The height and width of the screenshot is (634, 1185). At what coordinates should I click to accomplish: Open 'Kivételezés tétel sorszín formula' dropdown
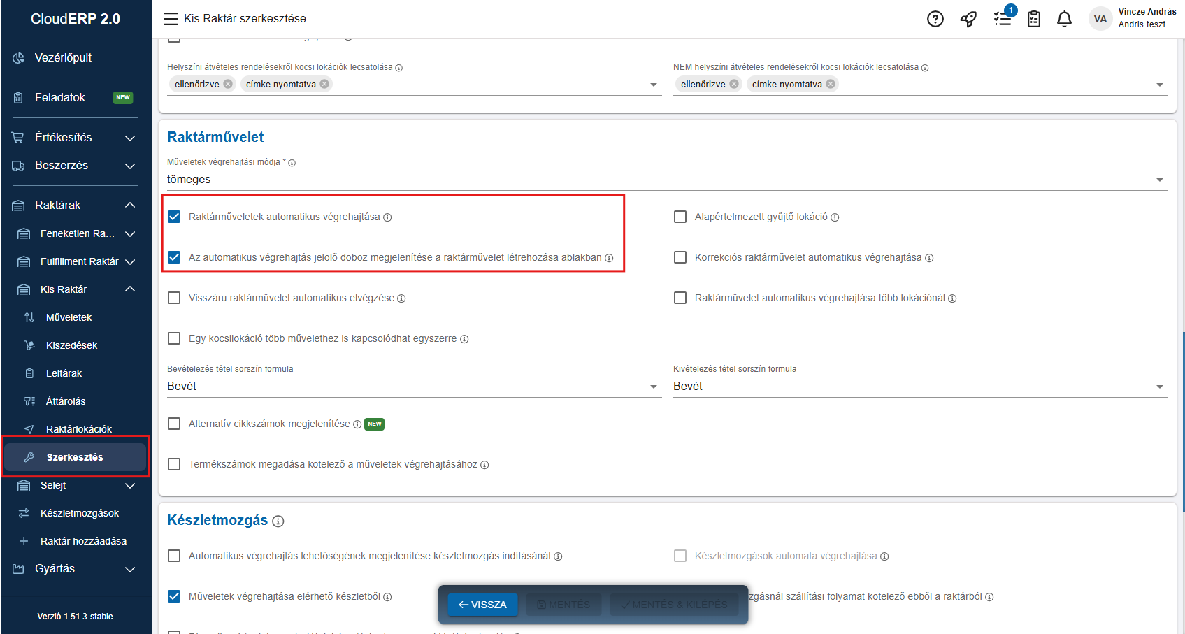920,387
